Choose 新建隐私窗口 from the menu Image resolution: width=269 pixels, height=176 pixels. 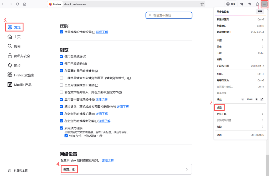click(224, 32)
